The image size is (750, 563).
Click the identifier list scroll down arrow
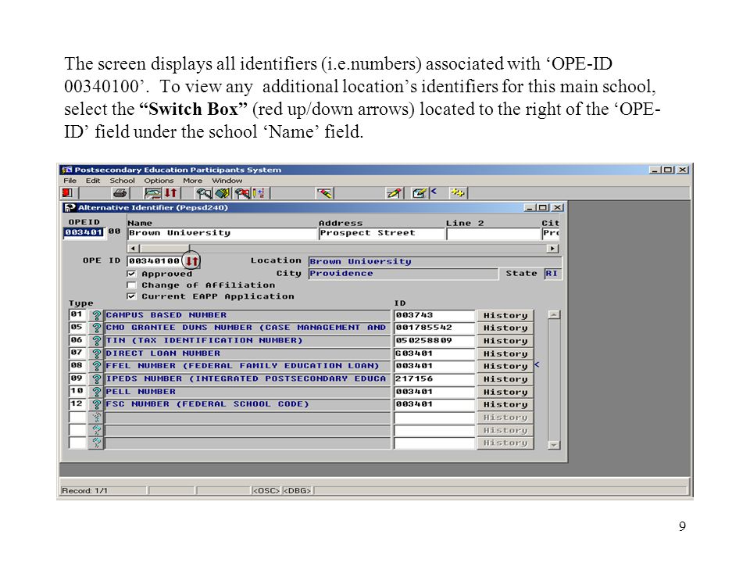553,445
